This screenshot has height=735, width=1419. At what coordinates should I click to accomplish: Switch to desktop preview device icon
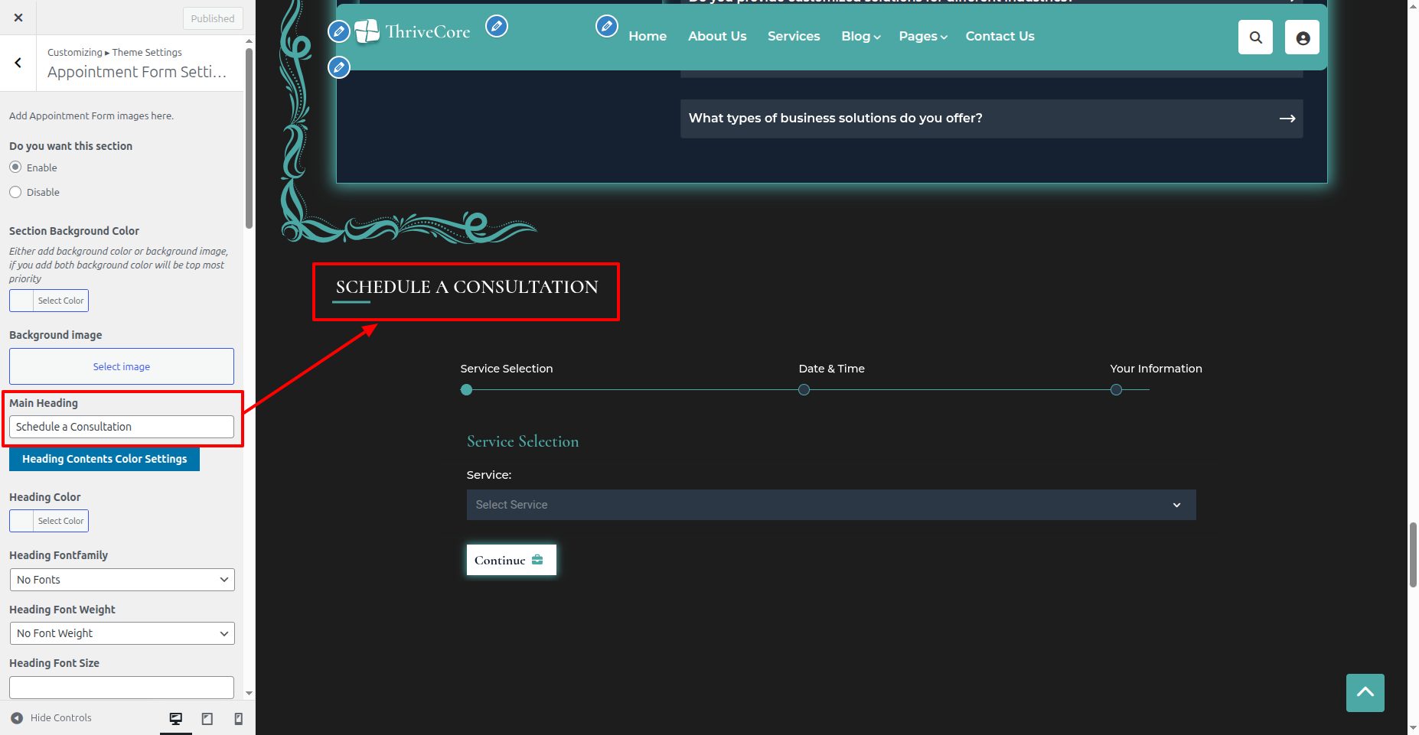click(x=176, y=718)
